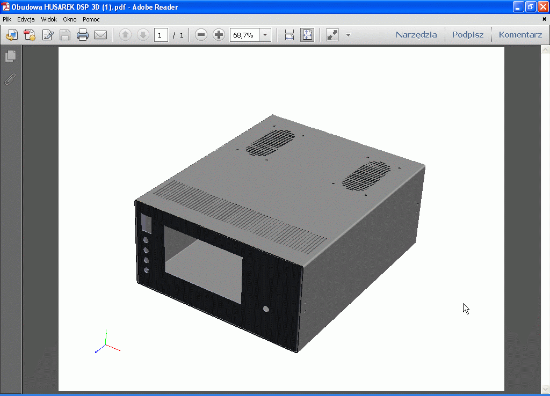550x396 pixels.
Task: Click the Create PDF online icon
Action: [x=30, y=35]
